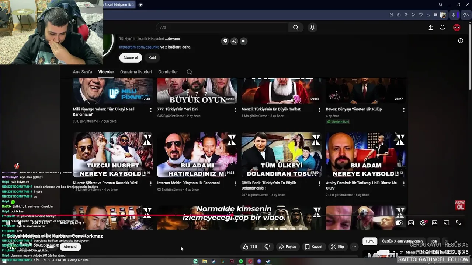The width and height of the screenshot is (472, 265).
Task: Show more filter chips with right arrow
Action: (455, 241)
